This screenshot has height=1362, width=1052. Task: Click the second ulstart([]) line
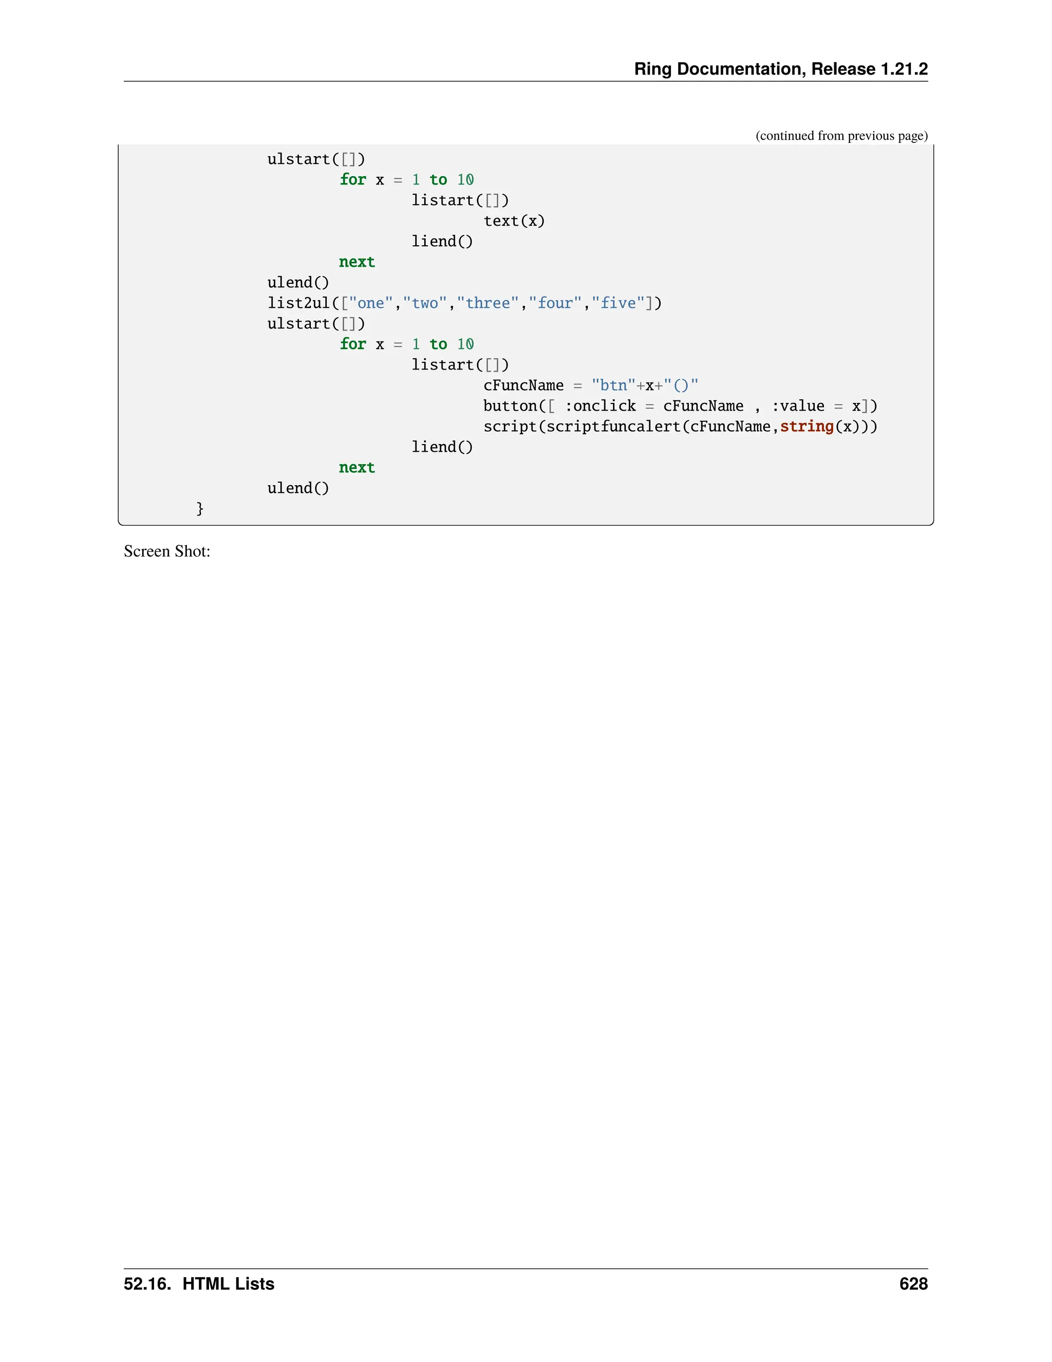316,324
